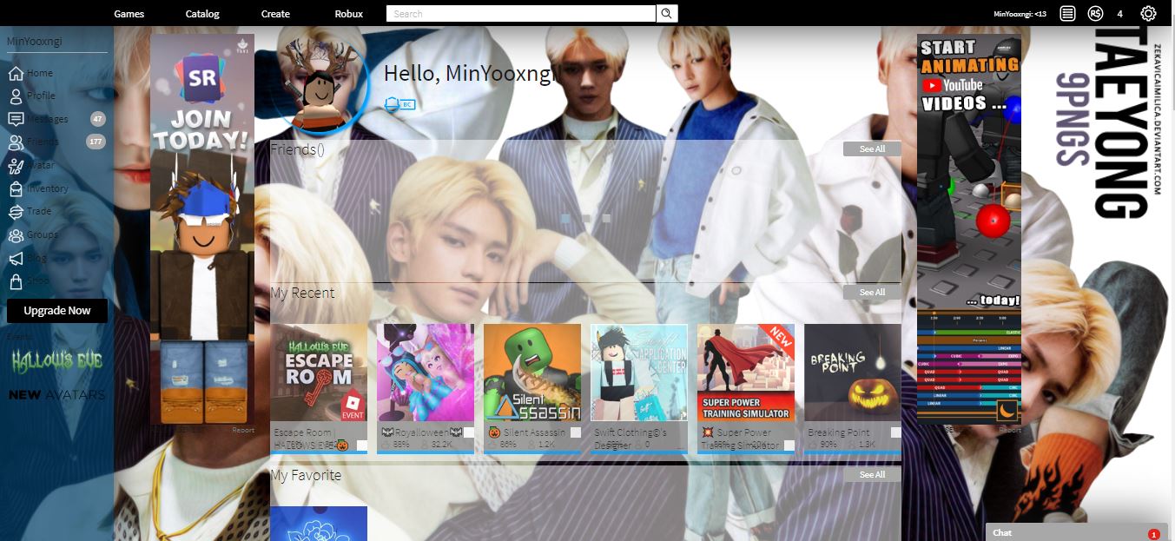
Task: Open the Trade arrows icon
Action: [x=16, y=211]
